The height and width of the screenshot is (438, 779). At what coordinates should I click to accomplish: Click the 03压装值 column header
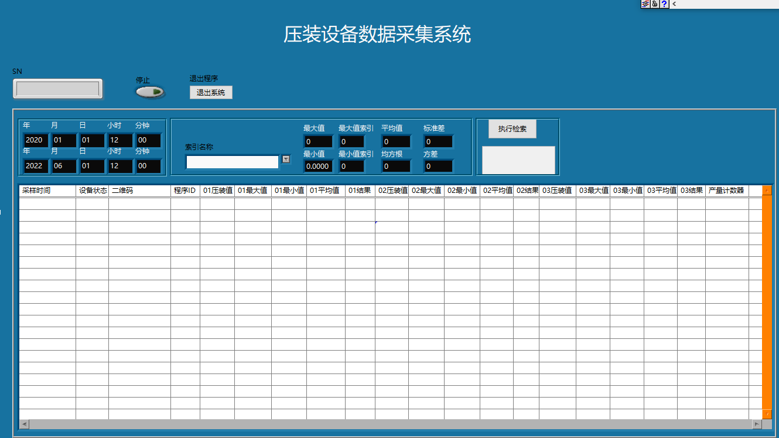click(x=558, y=191)
